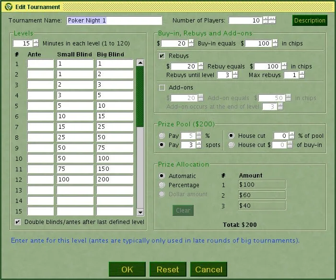Image resolution: width=336 pixels, height=280 pixels.
Task: Choose Percentage prize allocation
Action: click(162, 185)
